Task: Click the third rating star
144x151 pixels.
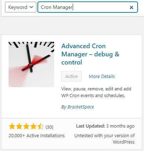Action: 26,127
